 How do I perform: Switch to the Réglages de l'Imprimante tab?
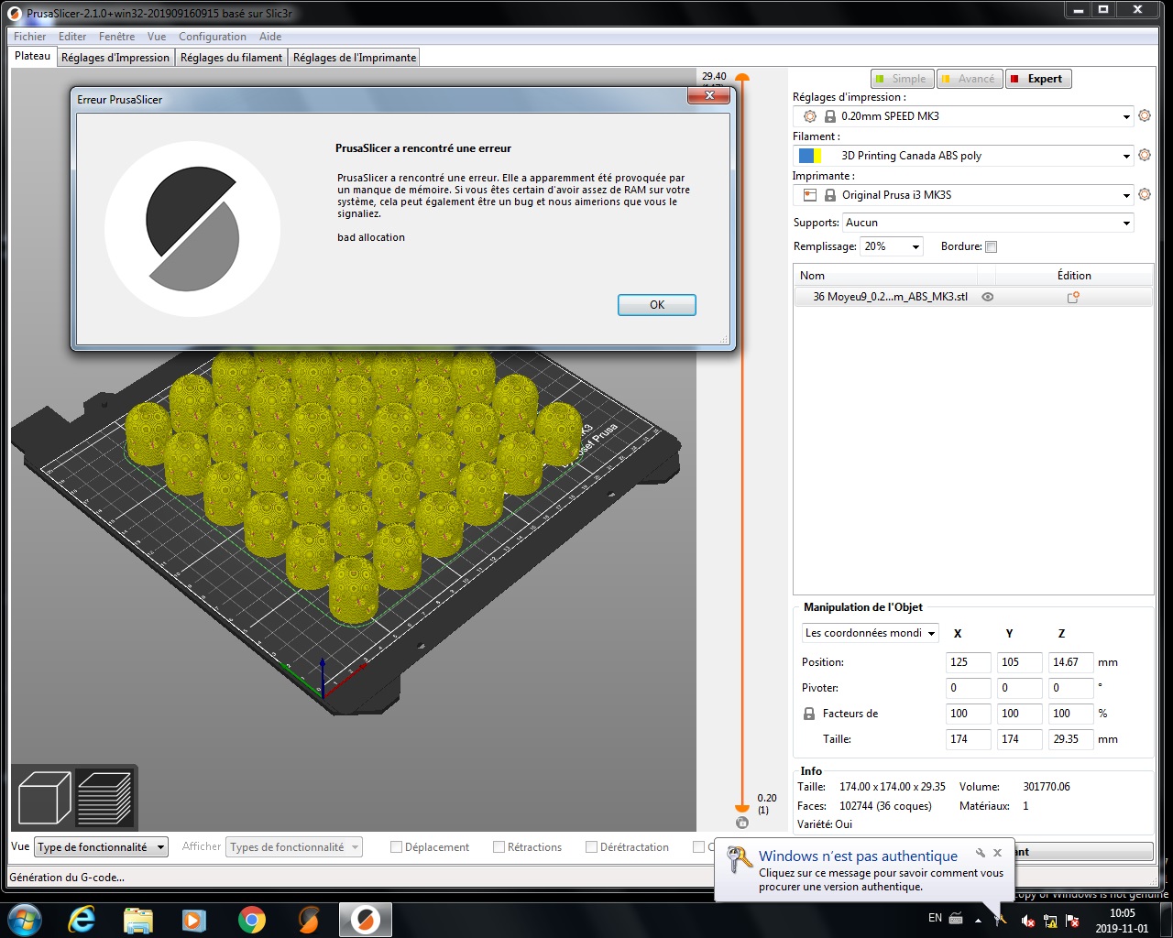coord(355,58)
